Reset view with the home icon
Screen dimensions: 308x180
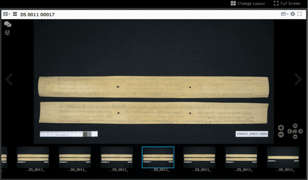(295, 131)
